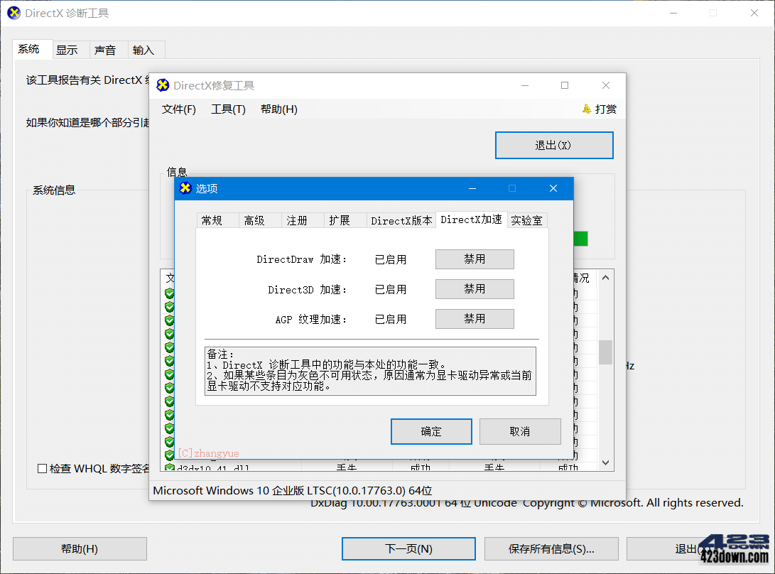Enable the 检查 WHQL 数字签名 checkbox
The width and height of the screenshot is (775, 574).
point(43,467)
